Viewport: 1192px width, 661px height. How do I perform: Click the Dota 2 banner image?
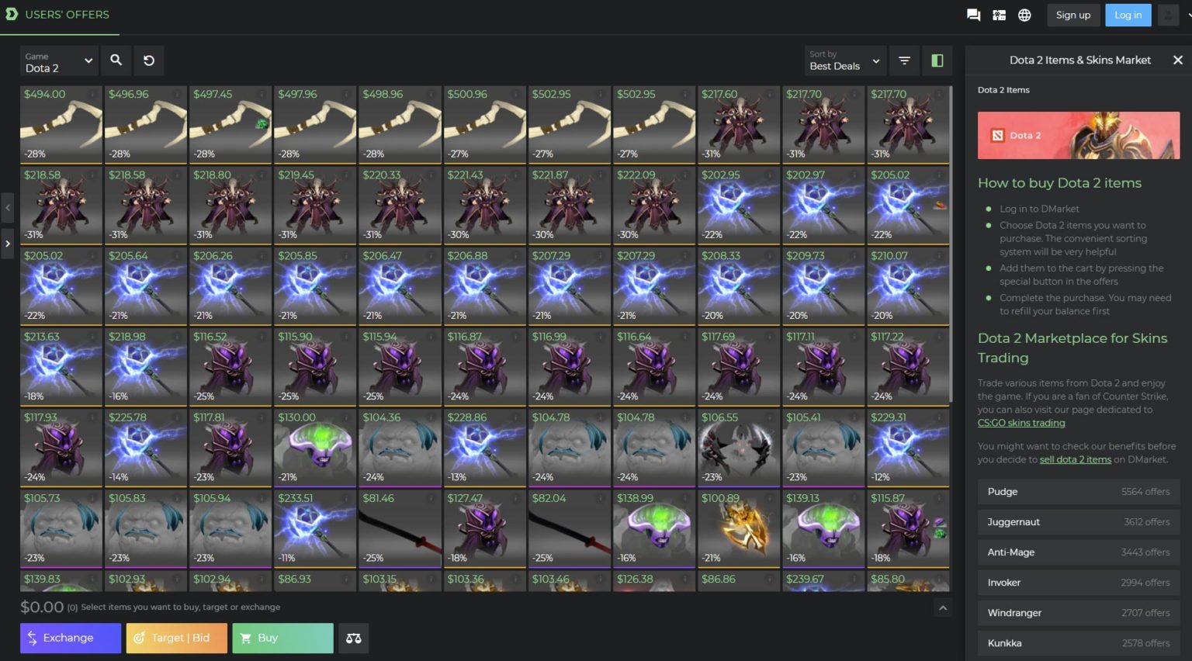[x=1079, y=135]
